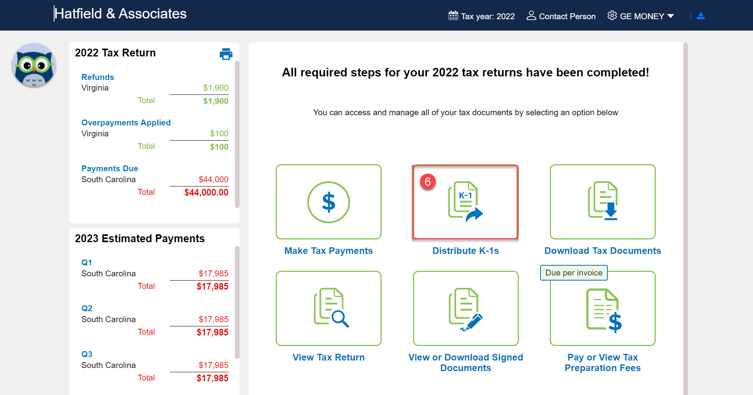Screen dimensions: 753x395
Task: Open the settings gear beside GE MONEY
Action: (x=611, y=16)
